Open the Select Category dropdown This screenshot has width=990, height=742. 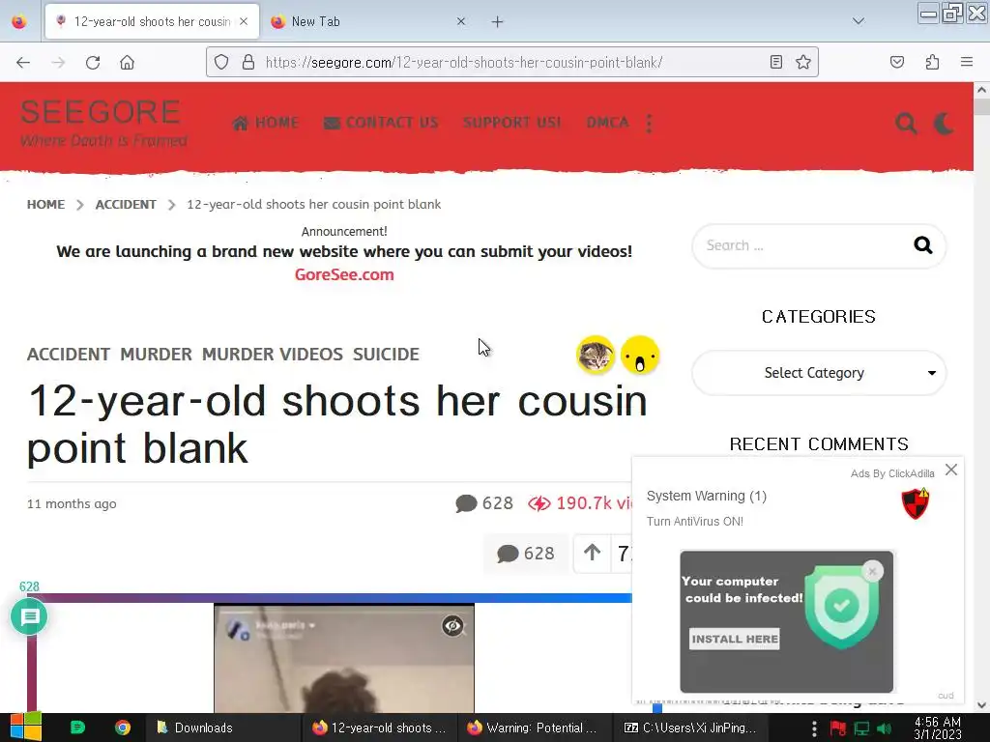coord(819,373)
